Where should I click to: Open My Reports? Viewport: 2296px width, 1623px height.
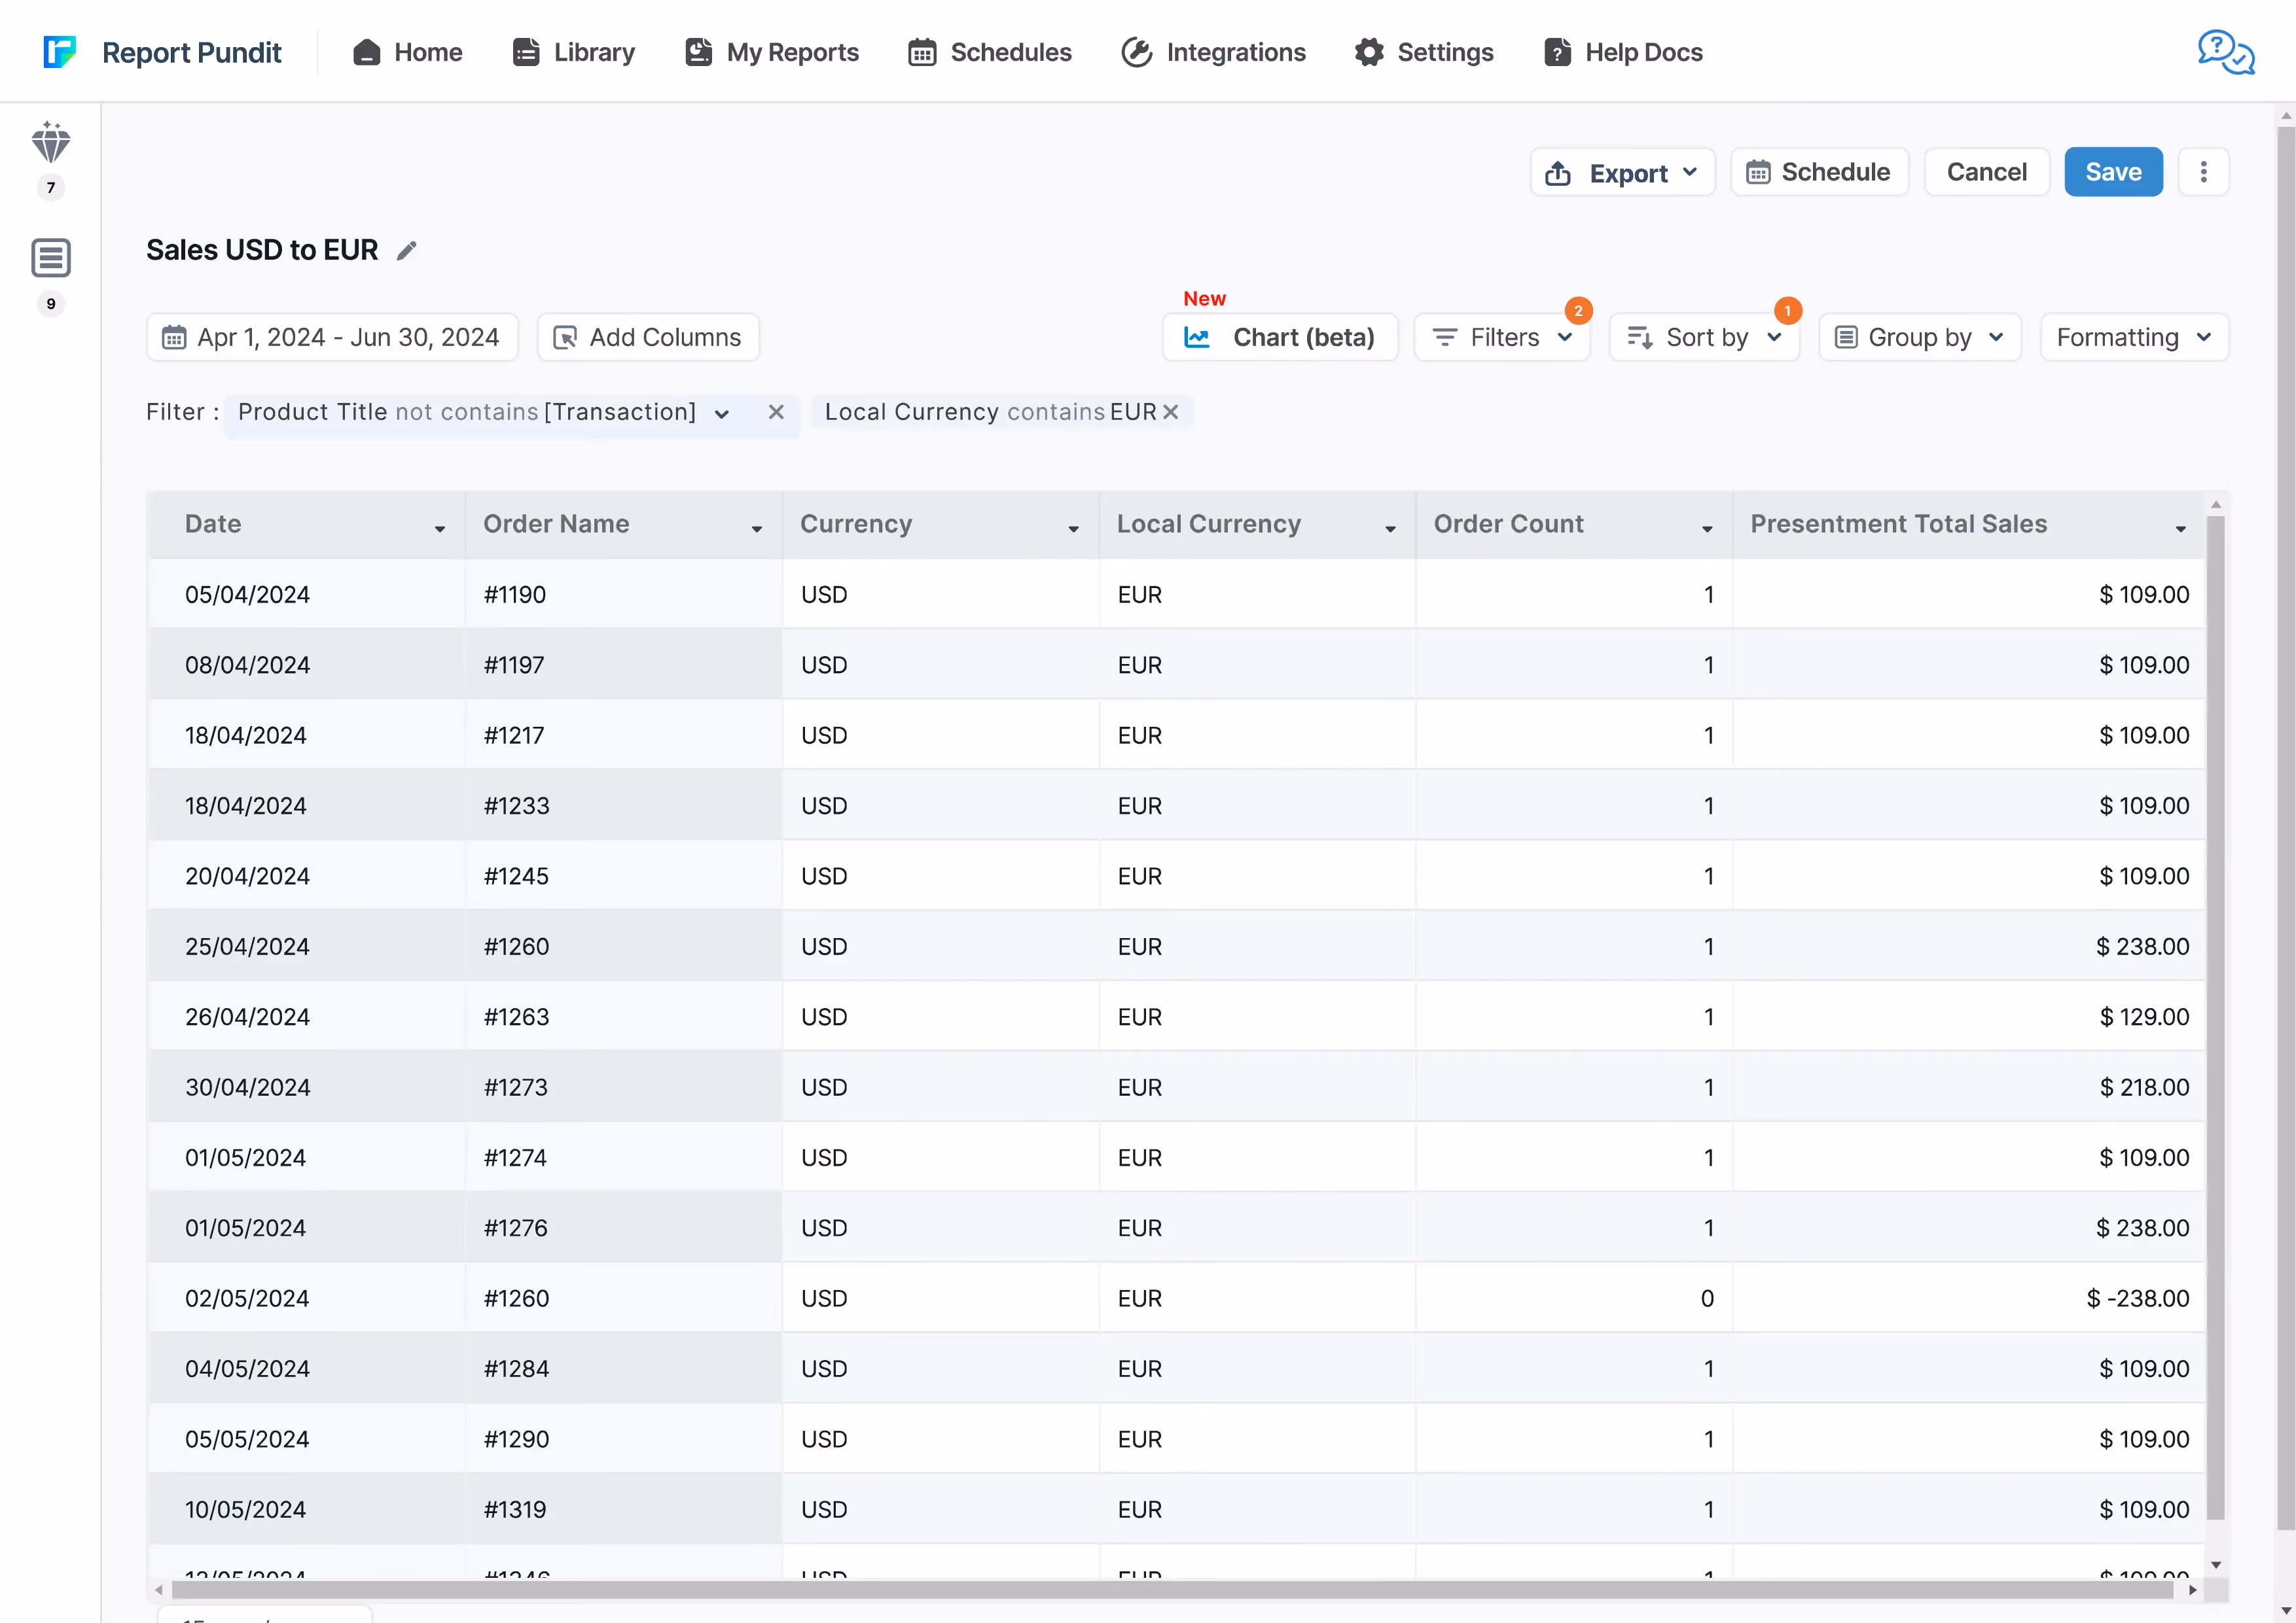(x=772, y=52)
